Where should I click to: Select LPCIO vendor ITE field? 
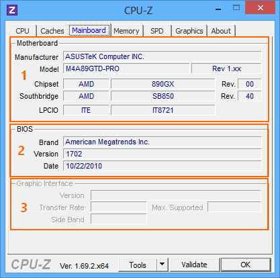click(86, 110)
